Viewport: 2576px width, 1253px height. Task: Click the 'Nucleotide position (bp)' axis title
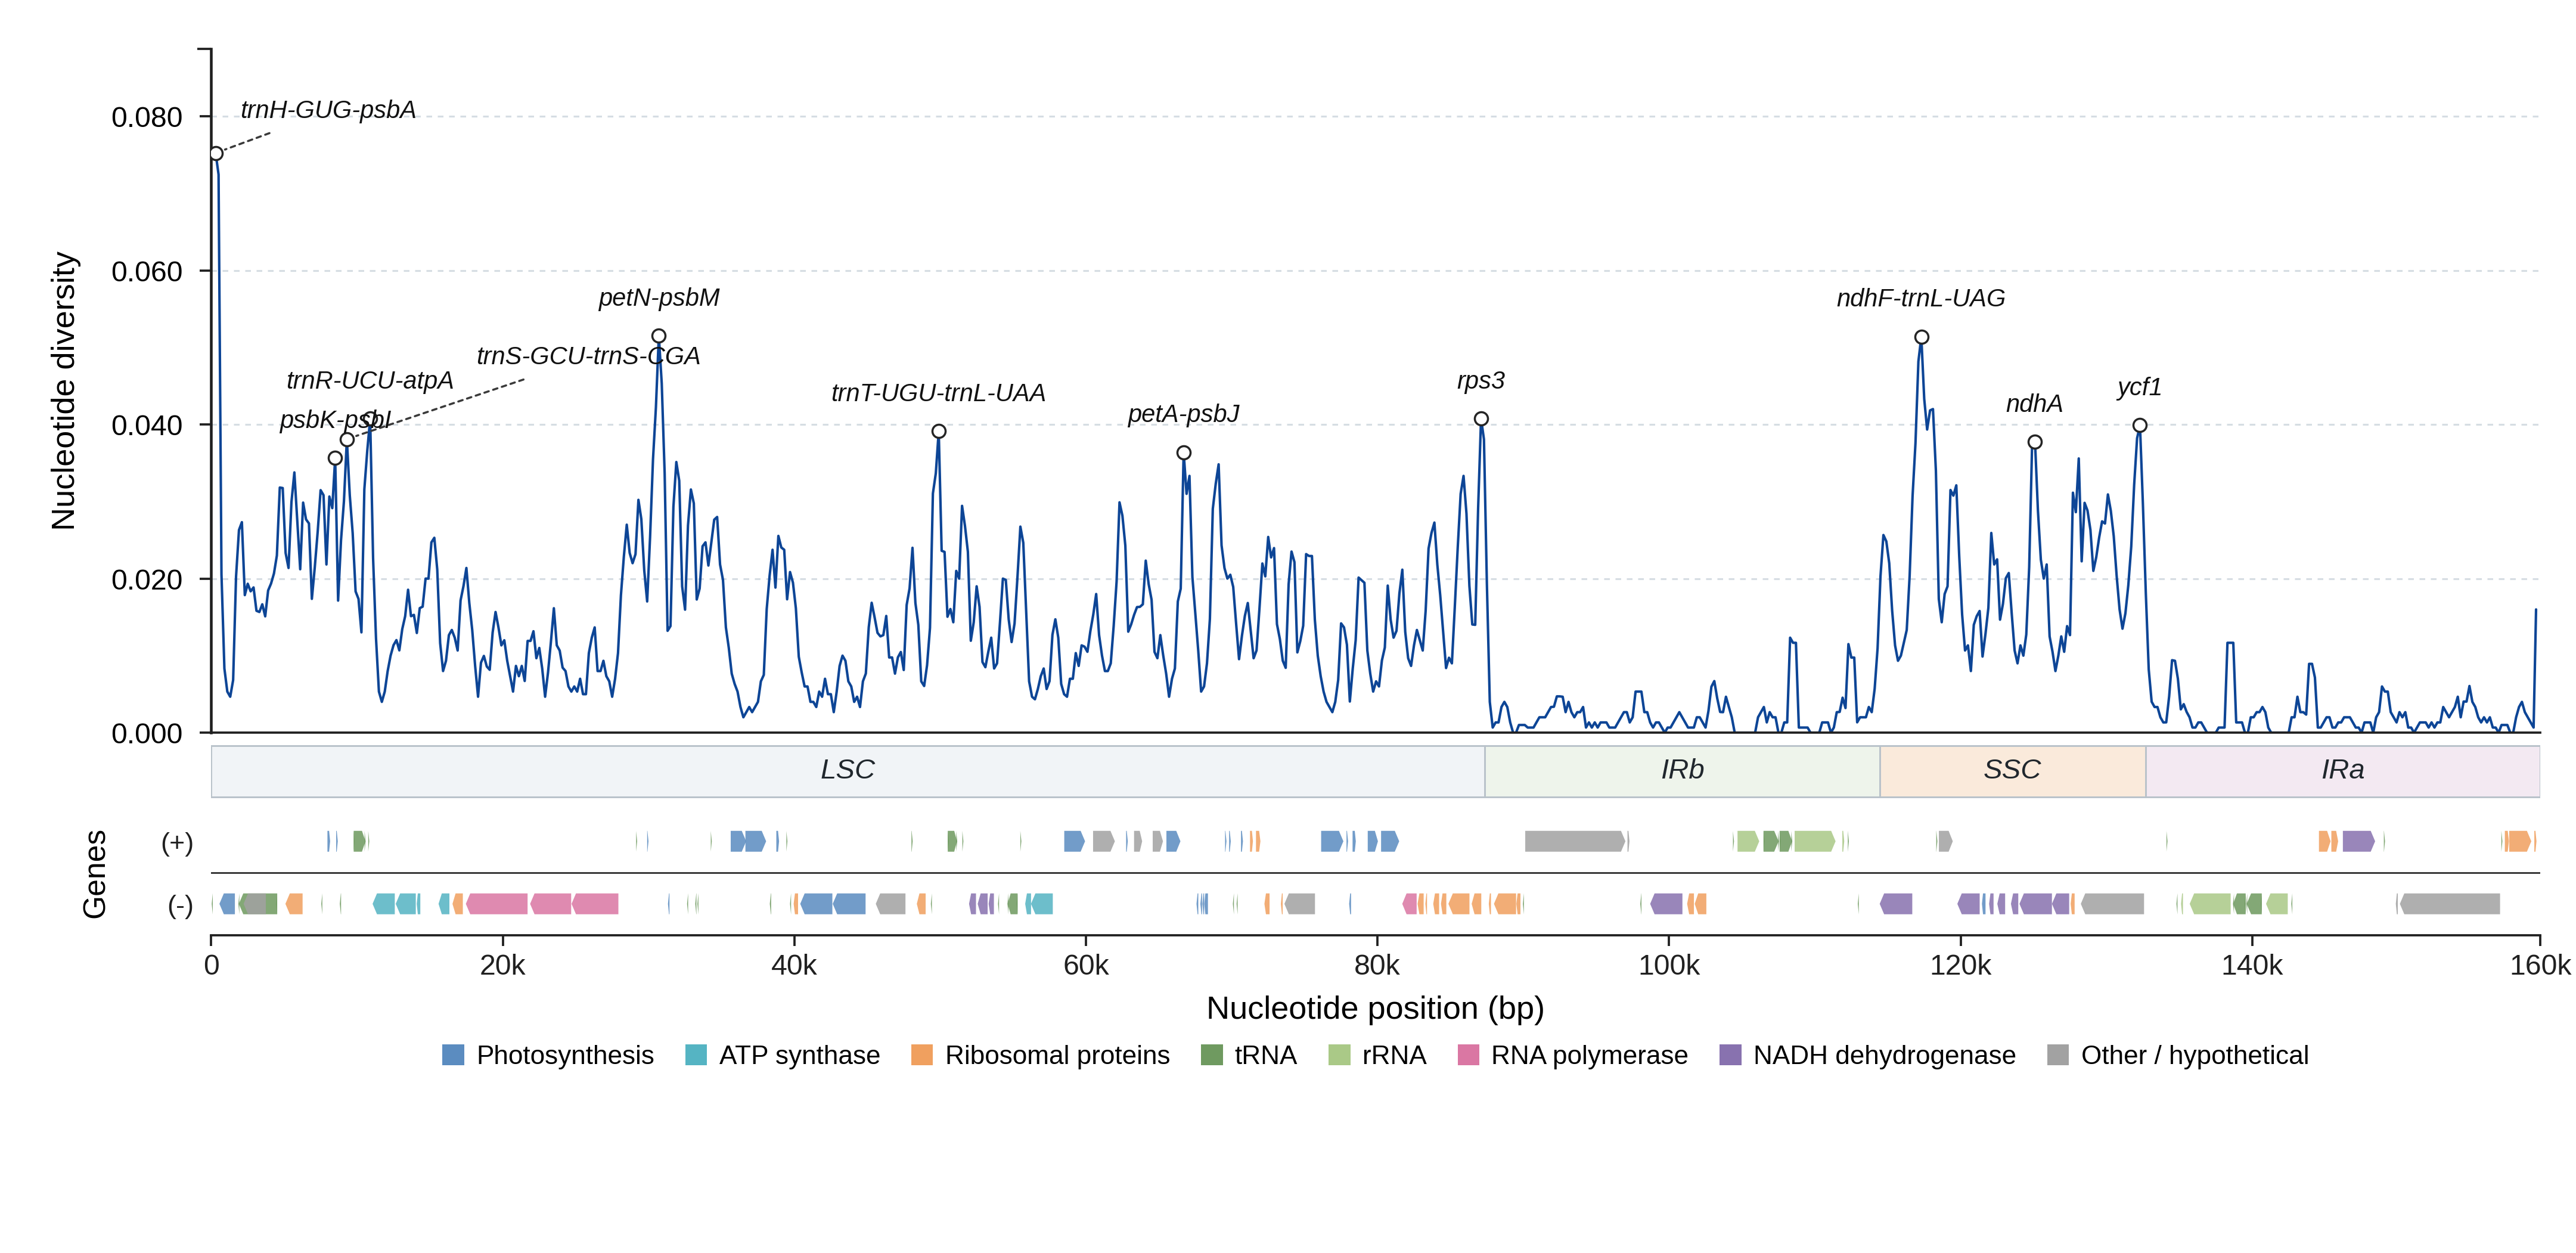[1375, 1008]
